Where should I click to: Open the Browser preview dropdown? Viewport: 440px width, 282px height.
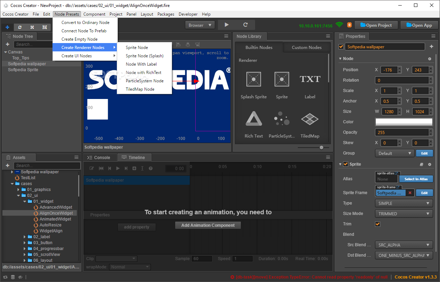(x=200, y=25)
